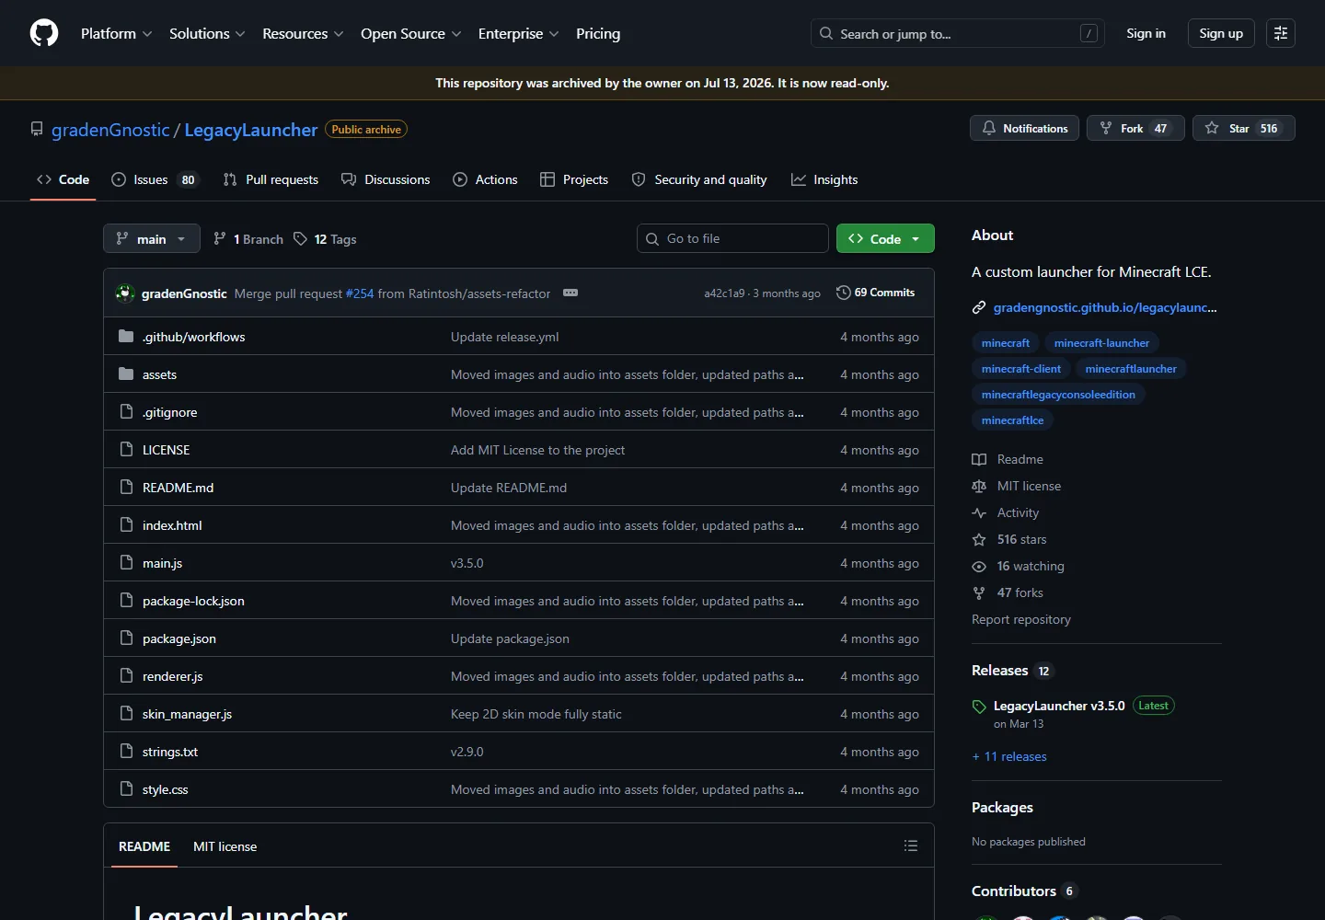Viewport: 1325px width, 920px height.
Task: View the 69 Commits history
Action: [876, 293]
